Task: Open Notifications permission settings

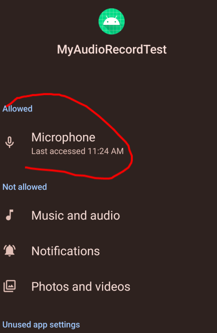Action: point(108,251)
